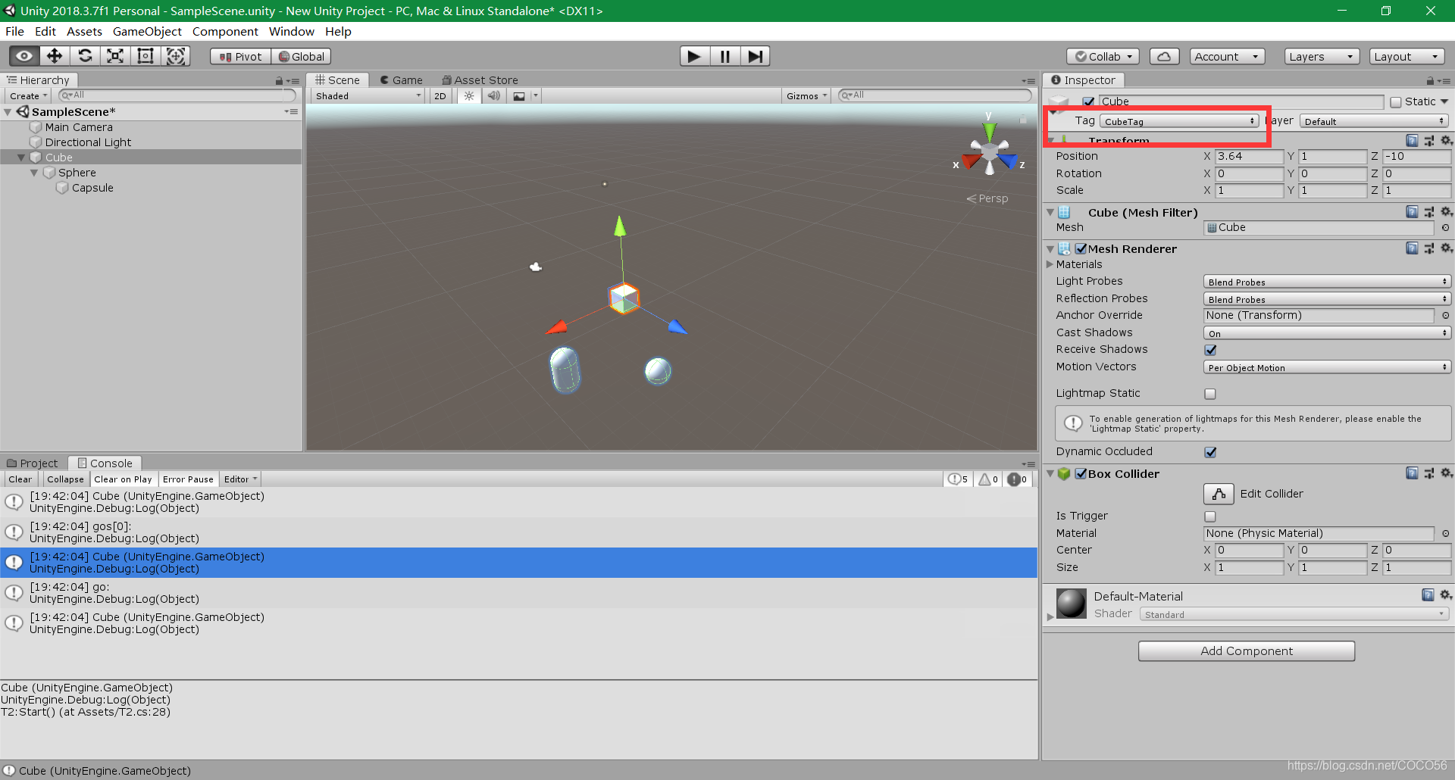
Task: Select the Move tool
Action: [55, 56]
